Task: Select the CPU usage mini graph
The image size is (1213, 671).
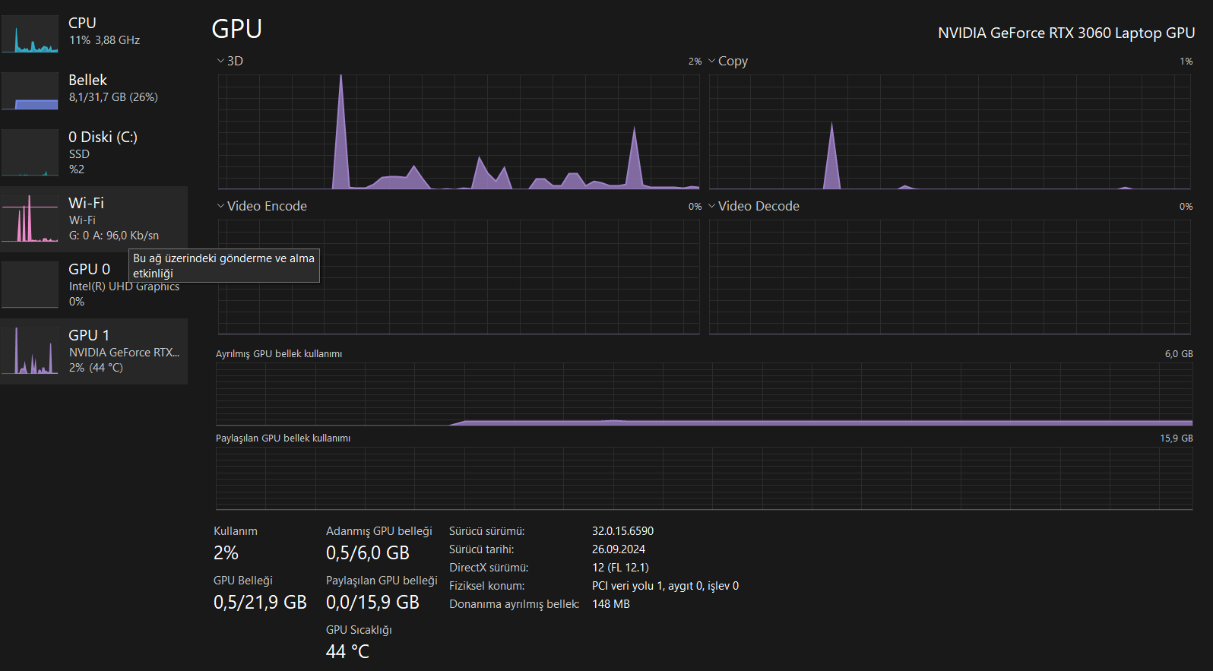Action: pos(30,34)
